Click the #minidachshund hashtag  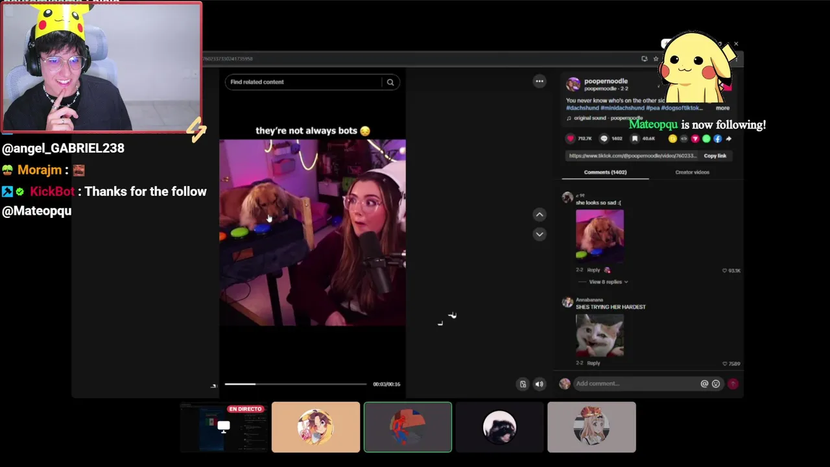tap(622, 108)
